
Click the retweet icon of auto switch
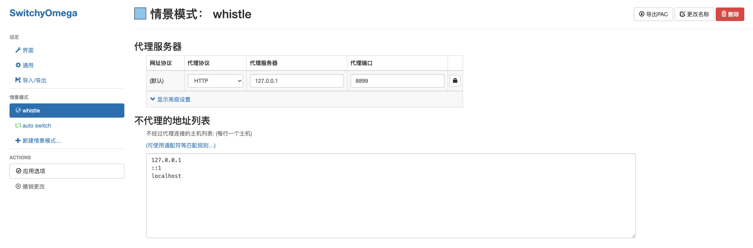[18, 125]
